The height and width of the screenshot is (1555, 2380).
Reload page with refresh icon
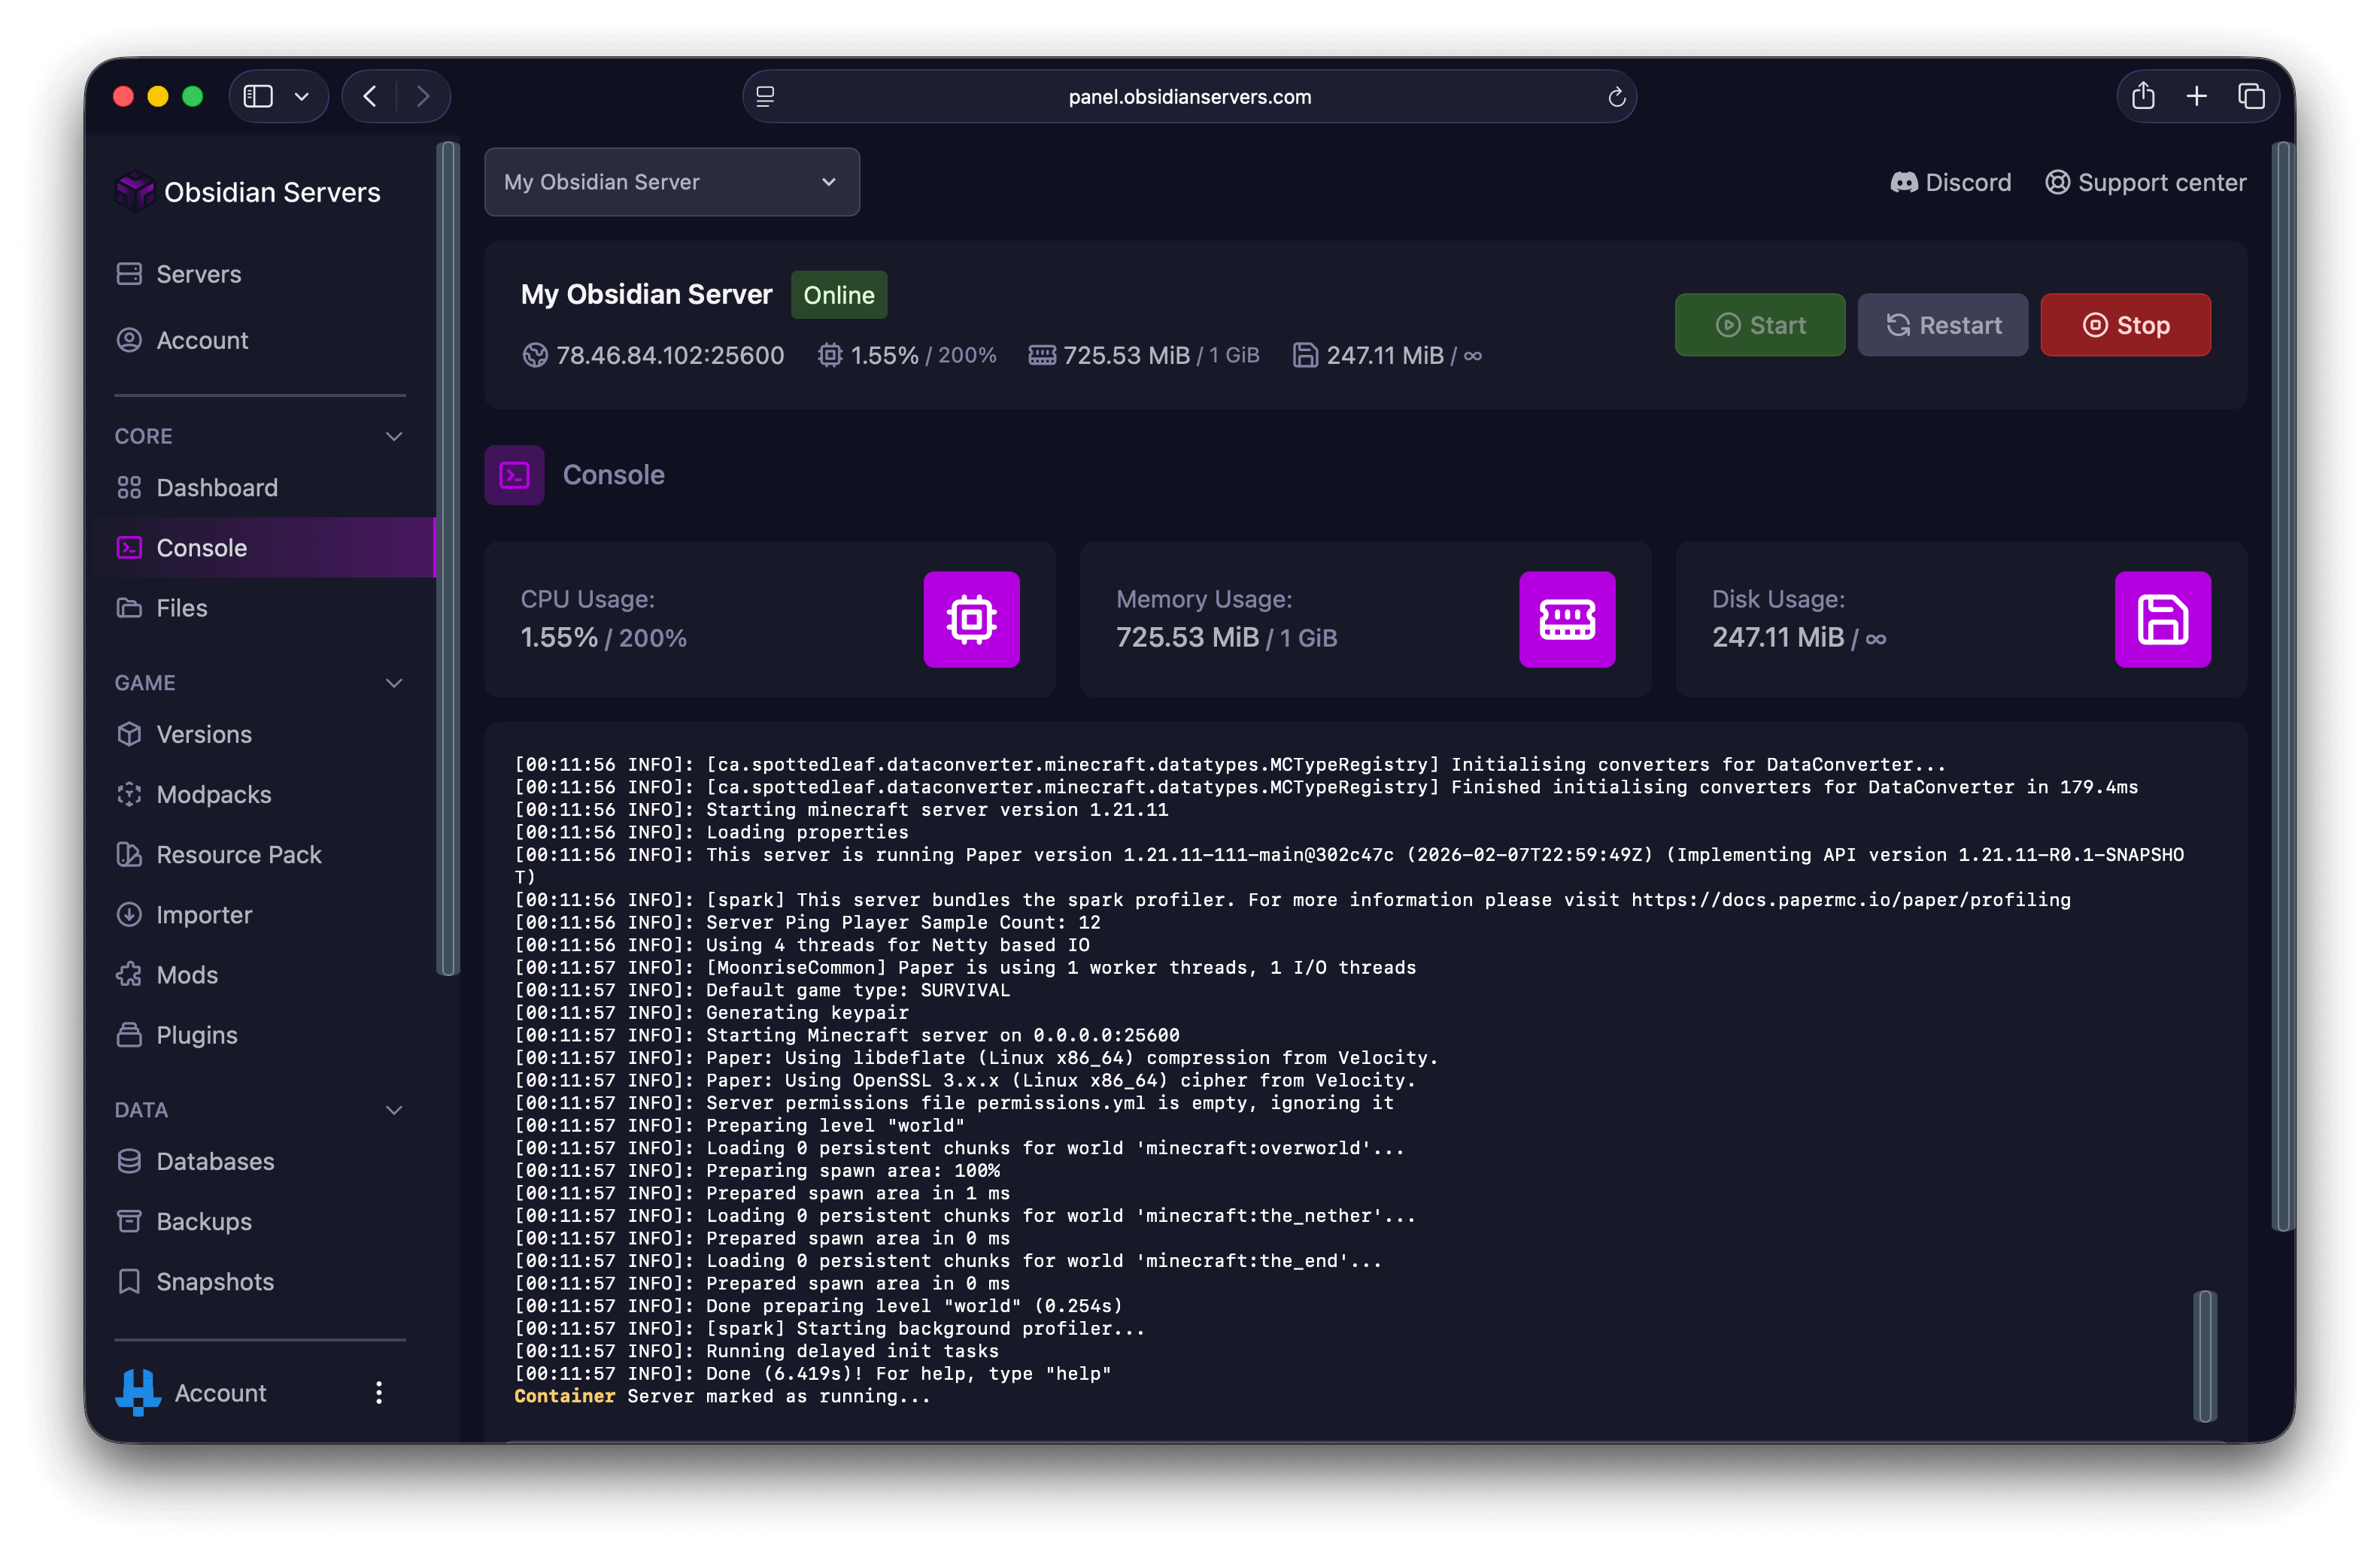click(x=1616, y=97)
